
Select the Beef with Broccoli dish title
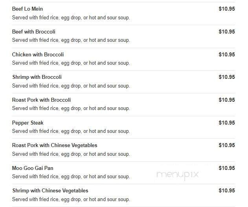(33, 32)
